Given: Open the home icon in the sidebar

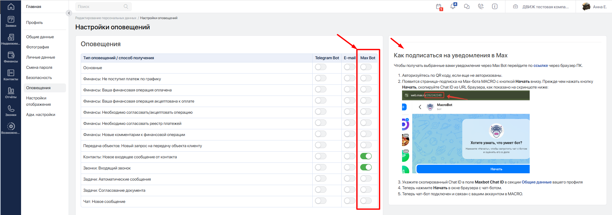Looking at the screenshot, I should click(11, 7).
